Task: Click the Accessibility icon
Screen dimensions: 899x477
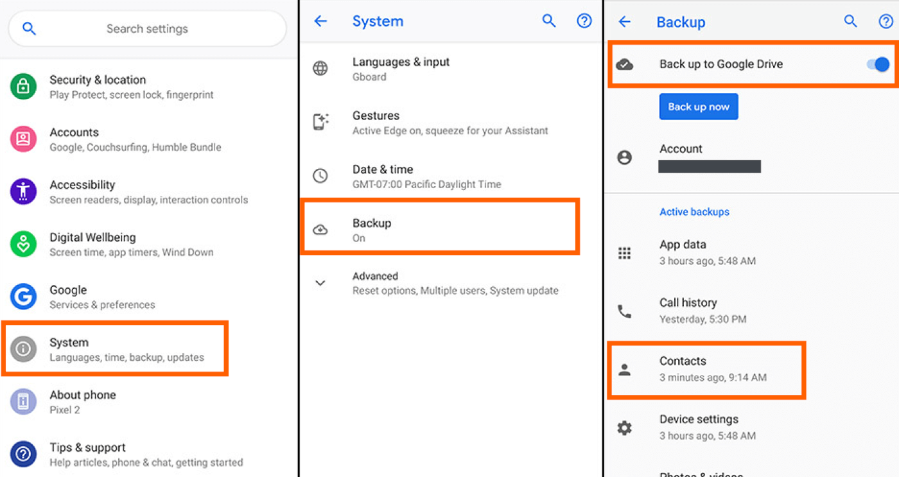Action: [x=23, y=191]
